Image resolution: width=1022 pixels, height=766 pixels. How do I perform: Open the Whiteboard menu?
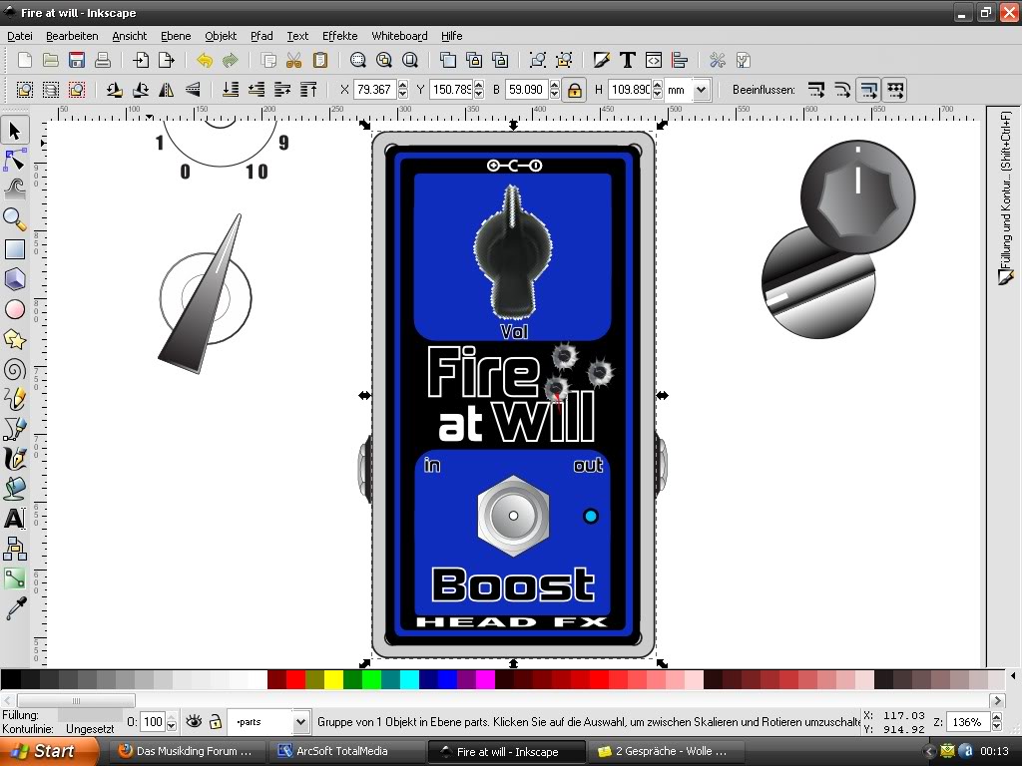(399, 36)
